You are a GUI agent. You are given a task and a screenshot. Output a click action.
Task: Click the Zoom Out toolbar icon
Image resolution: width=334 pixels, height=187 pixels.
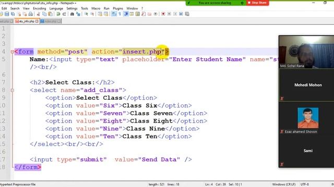click(x=92, y=14)
